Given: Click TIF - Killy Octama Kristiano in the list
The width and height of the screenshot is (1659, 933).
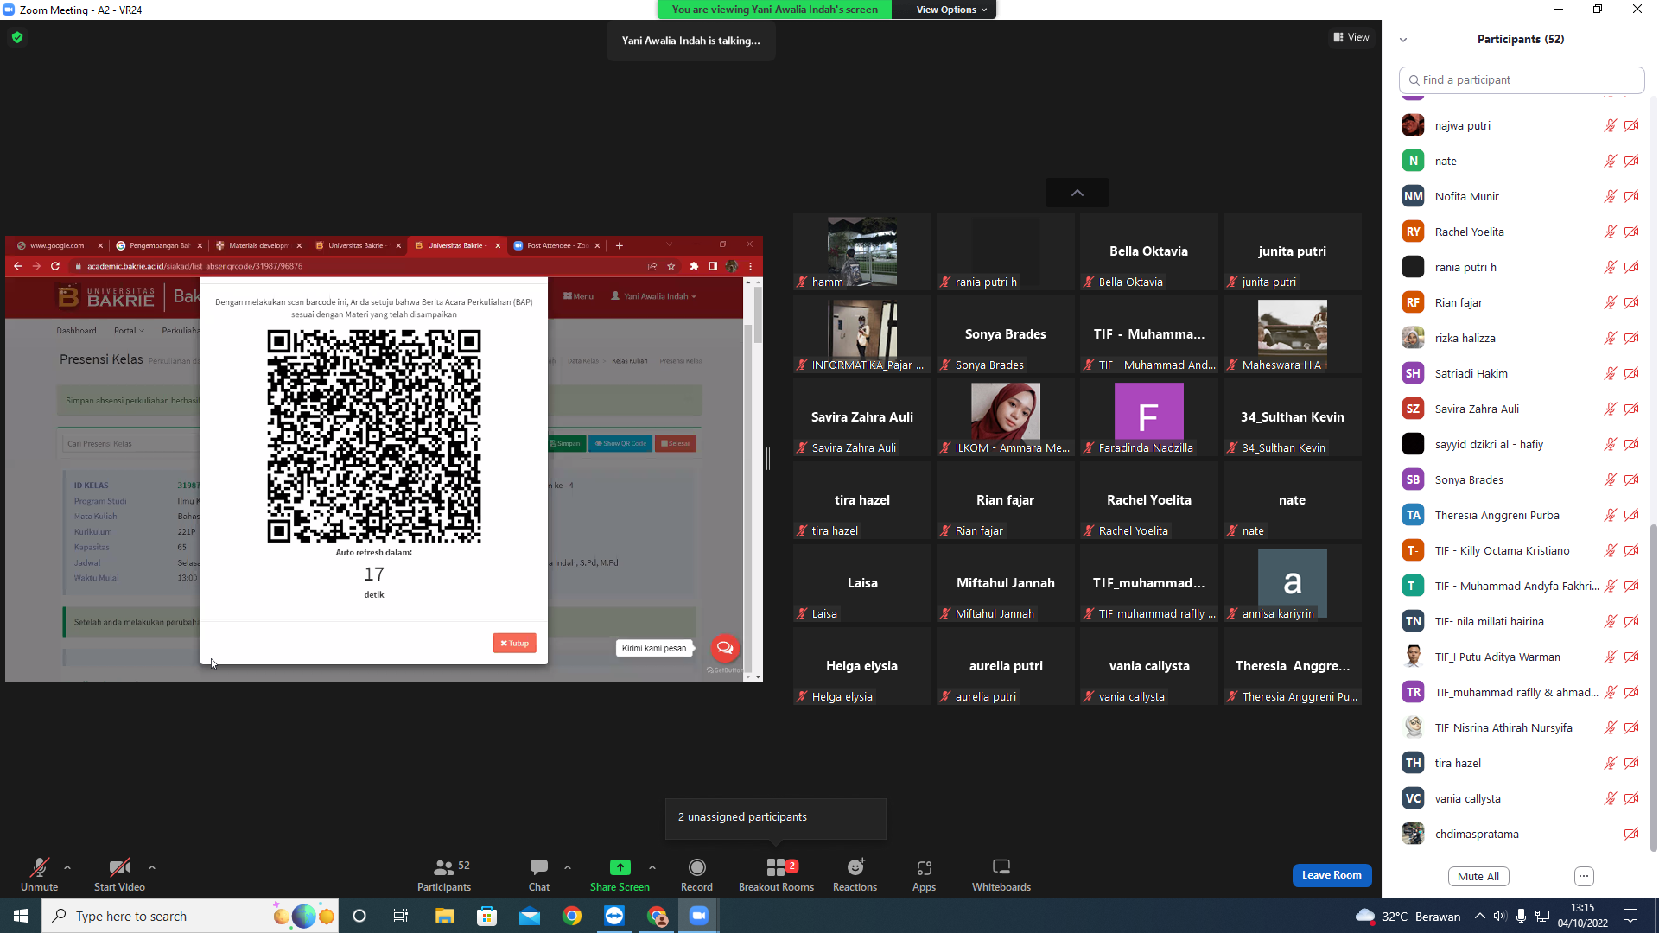Looking at the screenshot, I should (1502, 550).
